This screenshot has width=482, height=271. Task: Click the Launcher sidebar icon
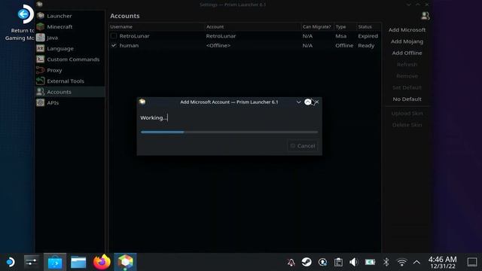(x=40, y=16)
